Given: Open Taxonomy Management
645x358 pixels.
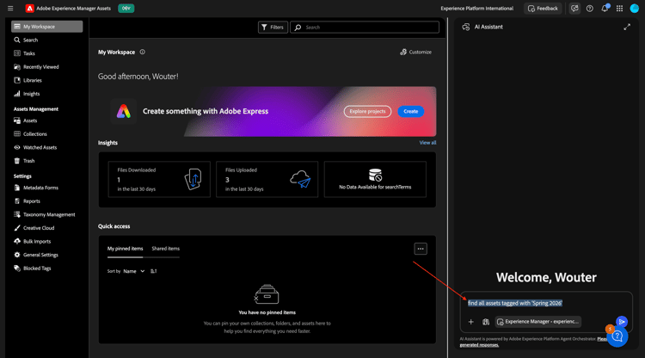Looking at the screenshot, I should tap(47, 214).
